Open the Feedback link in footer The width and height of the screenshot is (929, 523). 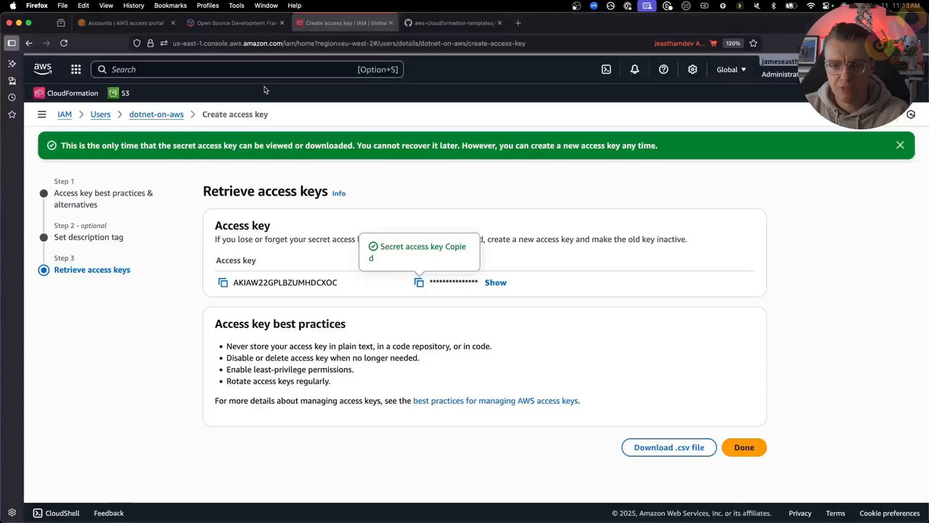point(109,513)
